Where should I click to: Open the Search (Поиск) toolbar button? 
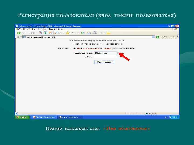pyautogui.click(x=59, y=33)
